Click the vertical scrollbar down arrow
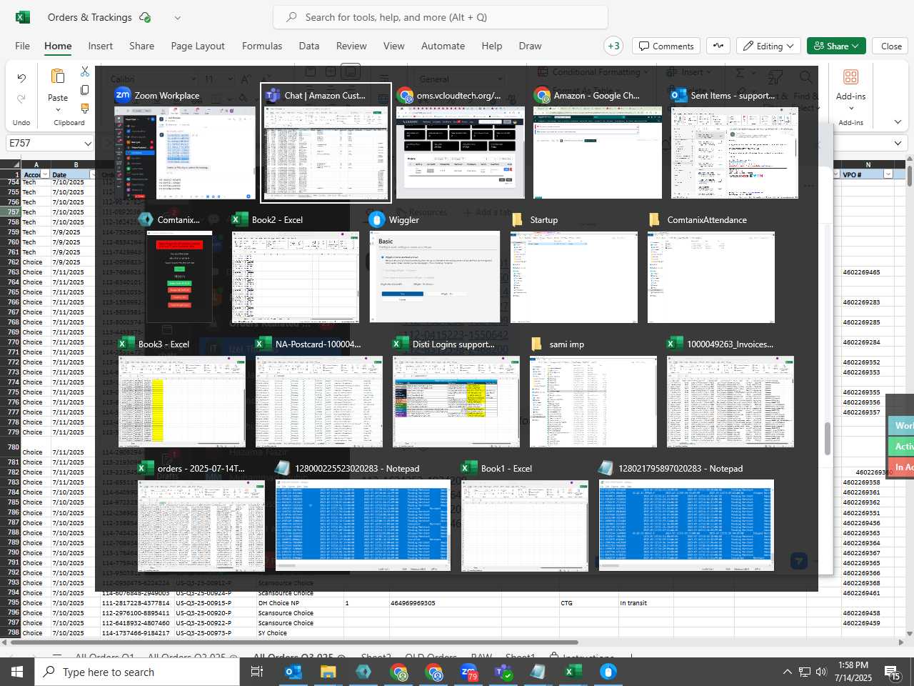This screenshot has width=914, height=686. (909, 633)
